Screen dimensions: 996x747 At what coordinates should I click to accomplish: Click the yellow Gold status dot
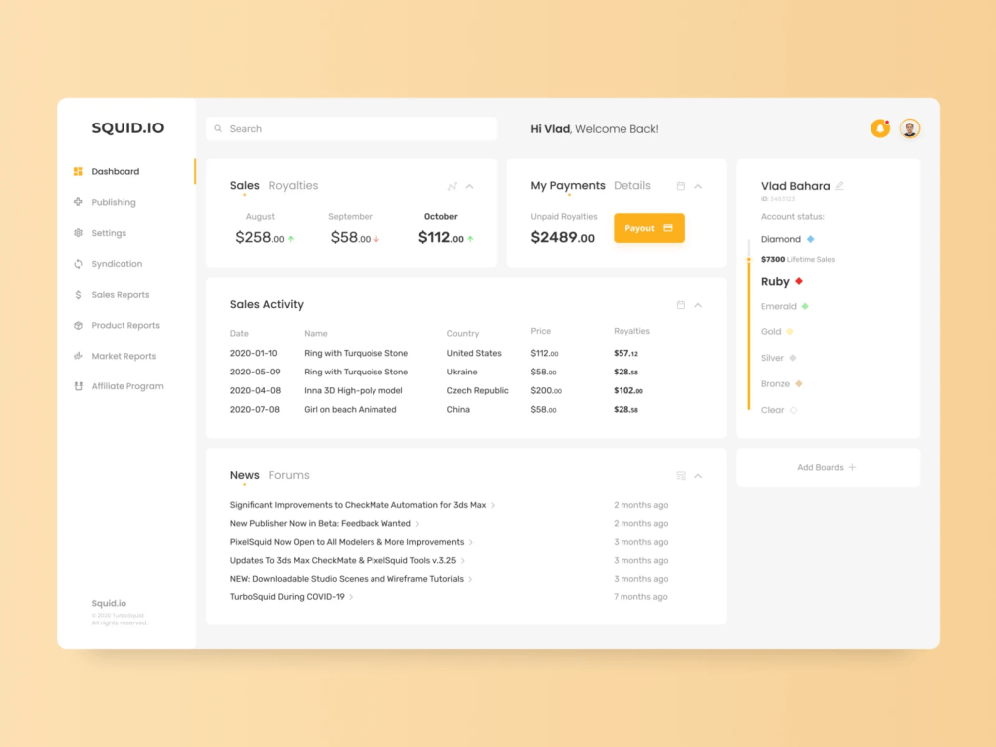click(x=790, y=331)
